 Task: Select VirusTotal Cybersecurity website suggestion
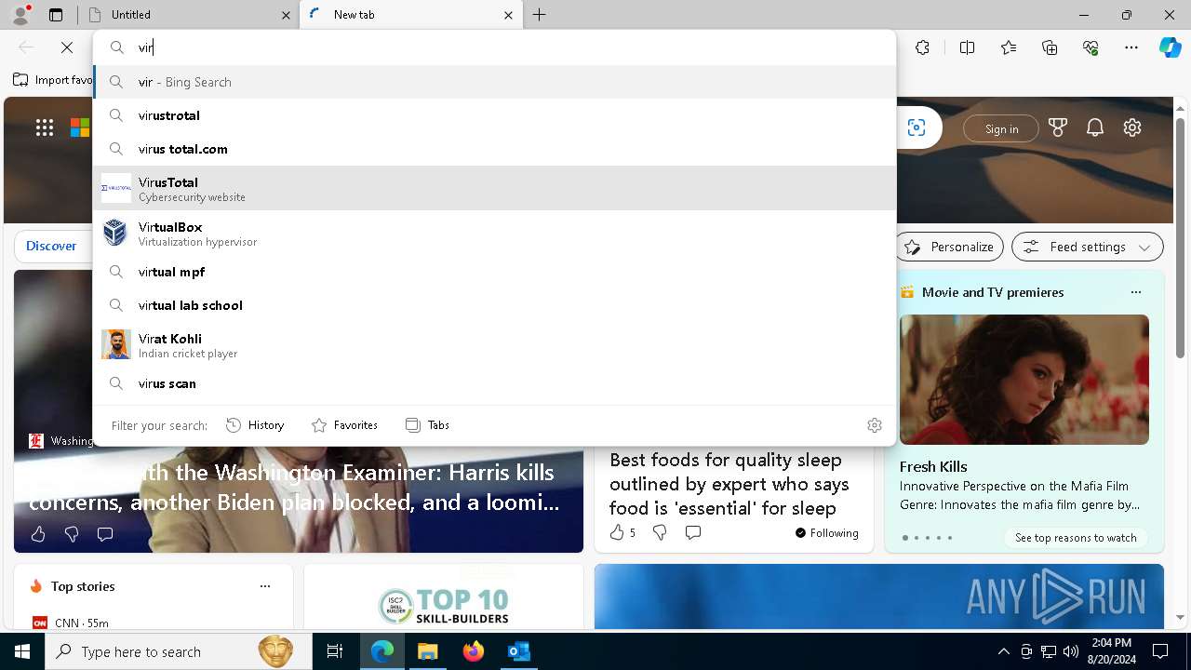(495, 188)
